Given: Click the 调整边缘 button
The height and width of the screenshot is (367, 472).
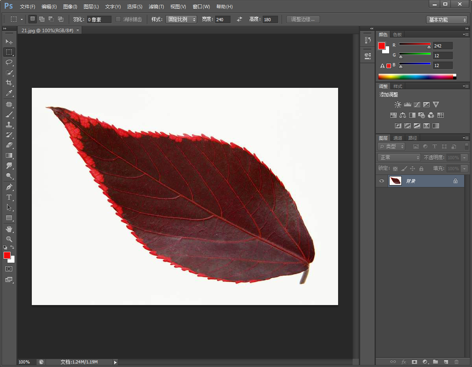Looking at the screenshot, I should pyautogui.click(x=303, y=19).
